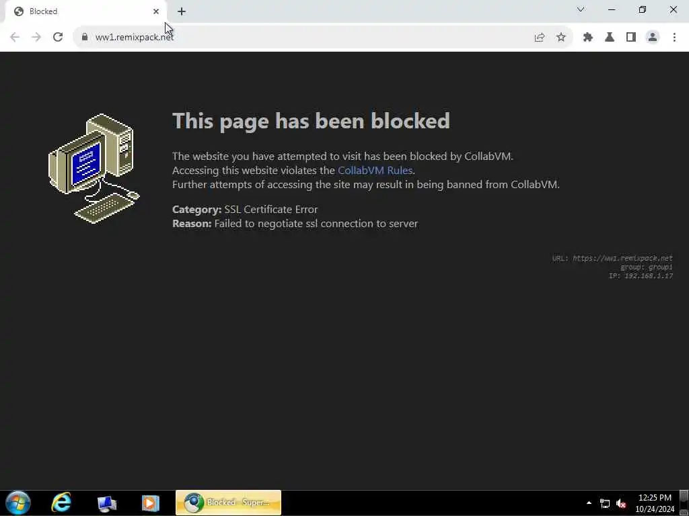Show hidden system tray icons

(589, 503)
